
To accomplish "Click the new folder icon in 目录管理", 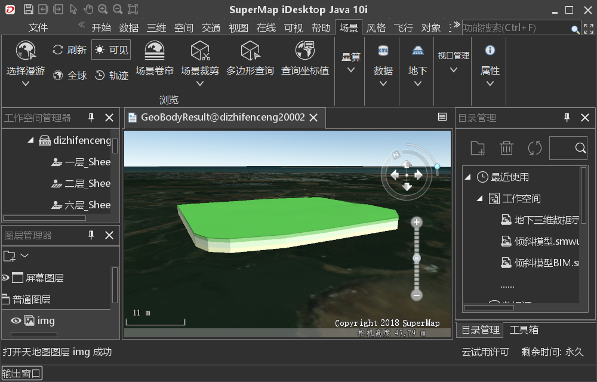I will click(478, 148).
